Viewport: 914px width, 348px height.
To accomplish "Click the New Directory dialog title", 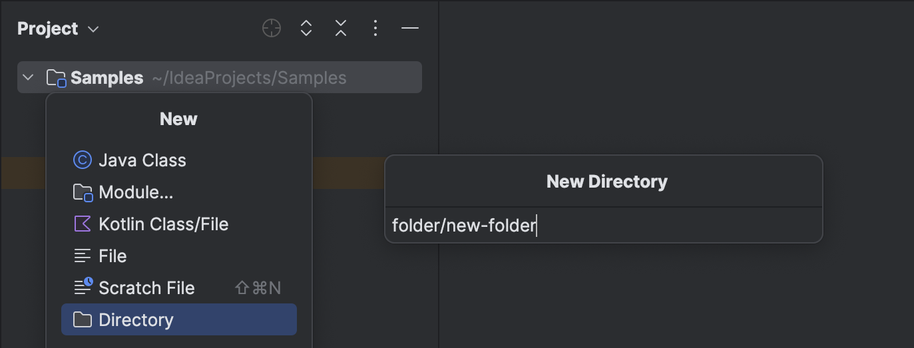I will click(606, 182).
